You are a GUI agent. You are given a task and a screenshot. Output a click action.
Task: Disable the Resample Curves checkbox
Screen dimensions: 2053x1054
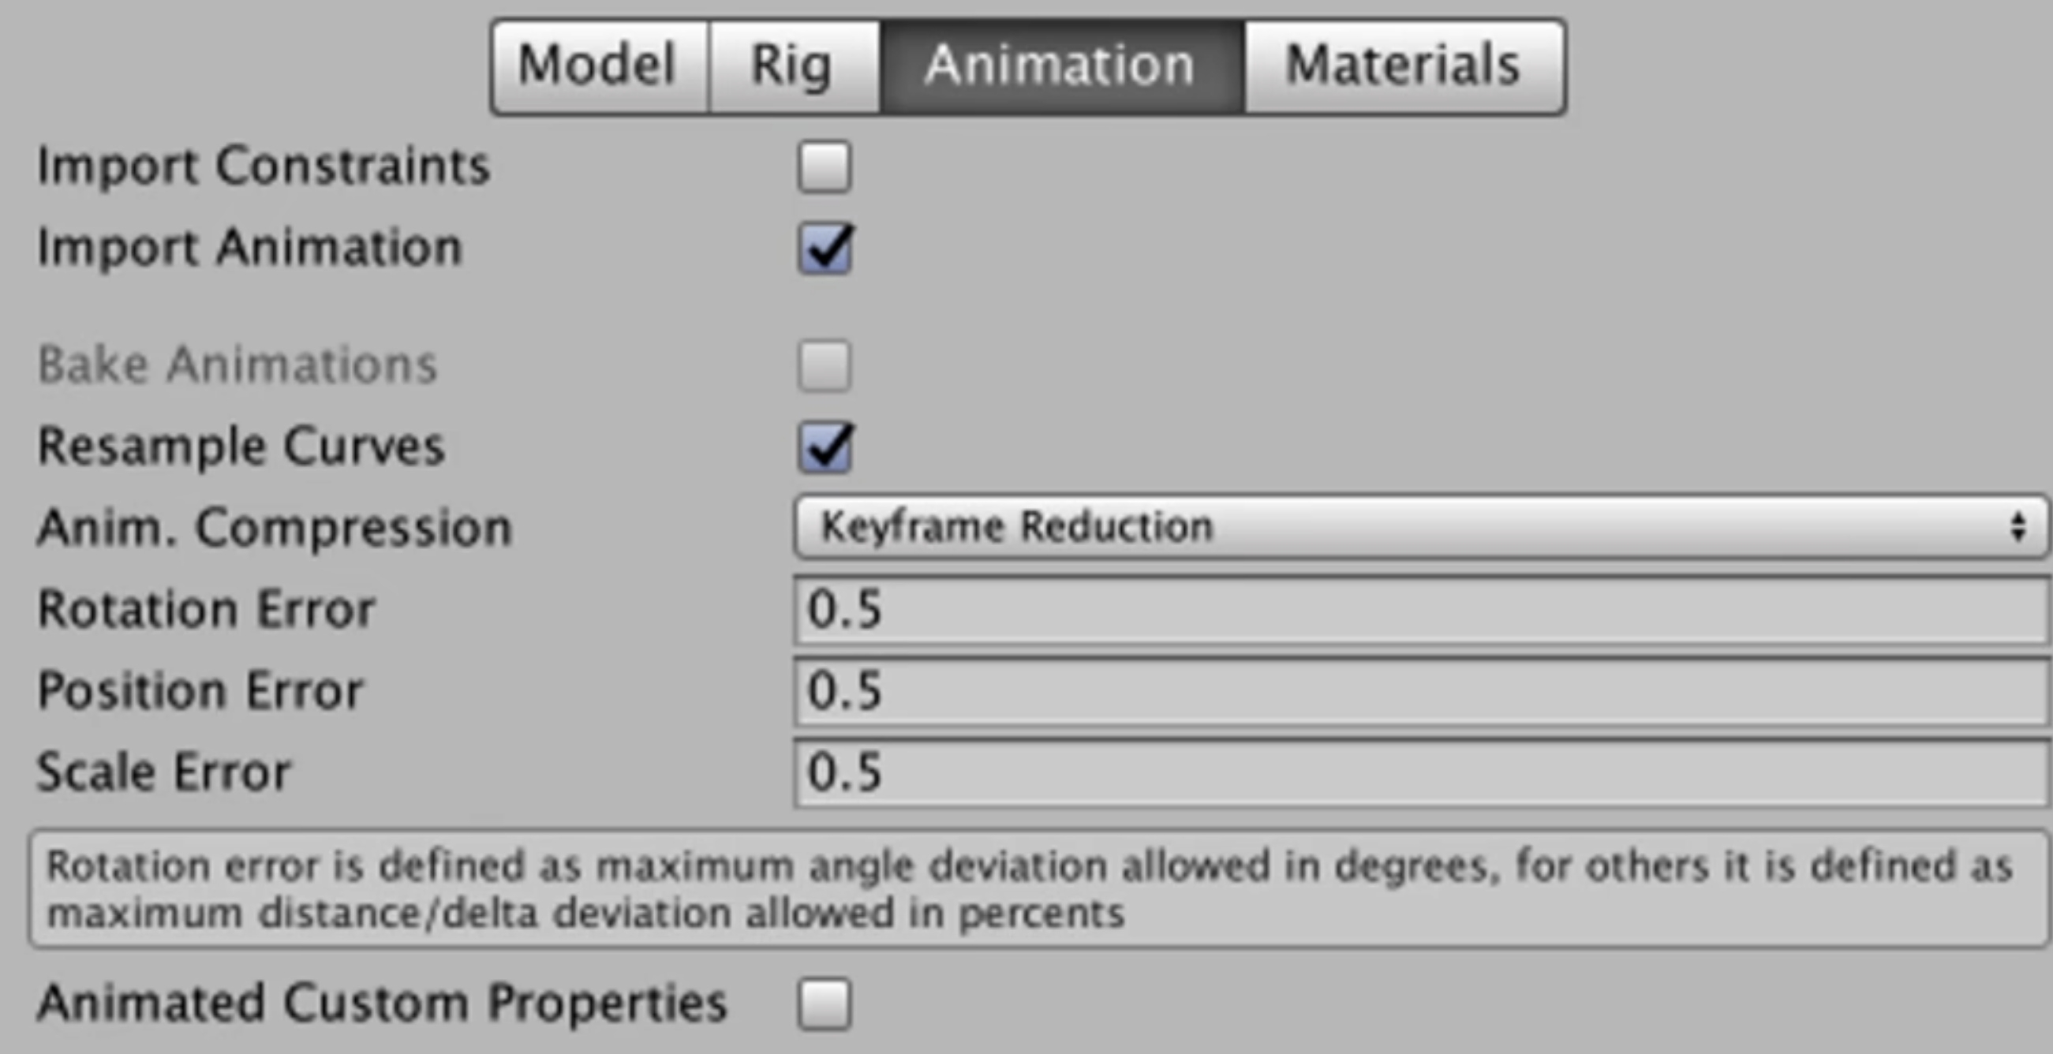(825, 447)
